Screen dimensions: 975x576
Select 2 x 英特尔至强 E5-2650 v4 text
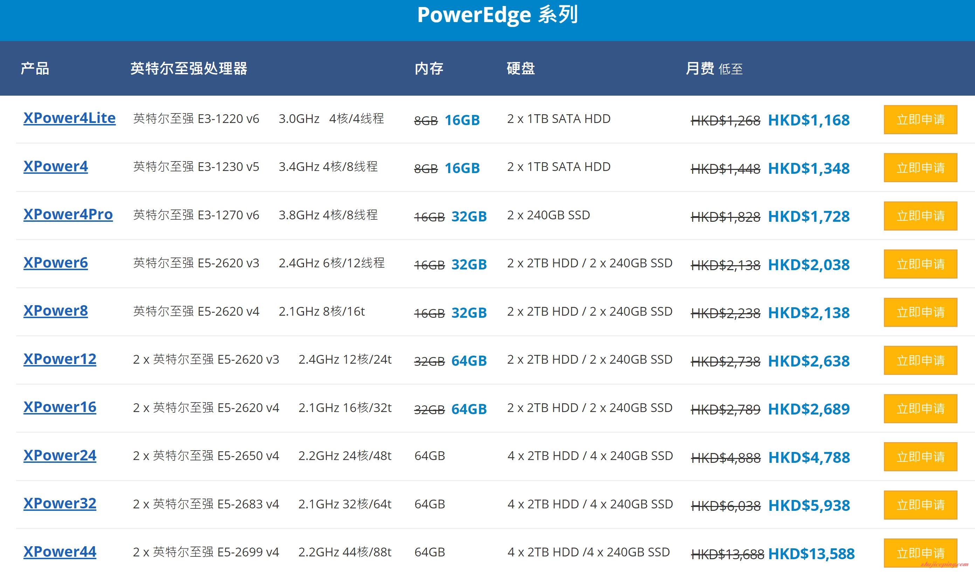[206, 456]
